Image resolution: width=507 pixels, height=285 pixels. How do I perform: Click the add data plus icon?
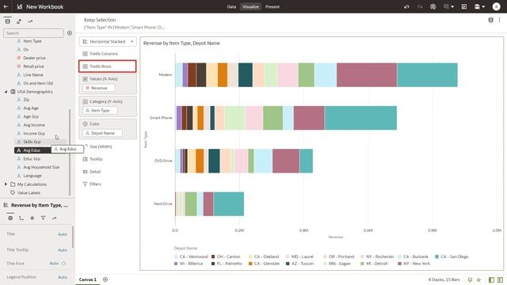point(70,33)
